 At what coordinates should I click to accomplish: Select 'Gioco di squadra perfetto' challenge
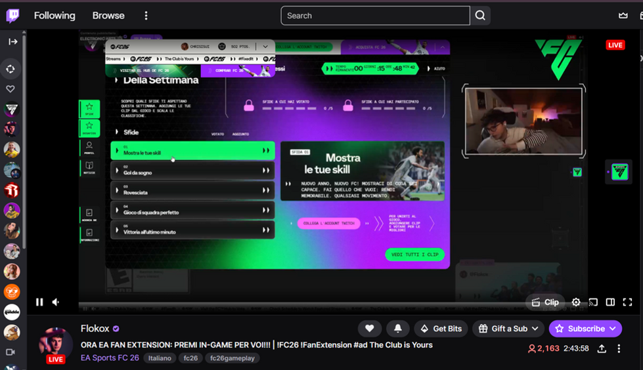coord(192,210)
